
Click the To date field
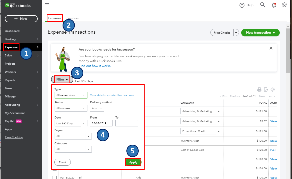127,123
